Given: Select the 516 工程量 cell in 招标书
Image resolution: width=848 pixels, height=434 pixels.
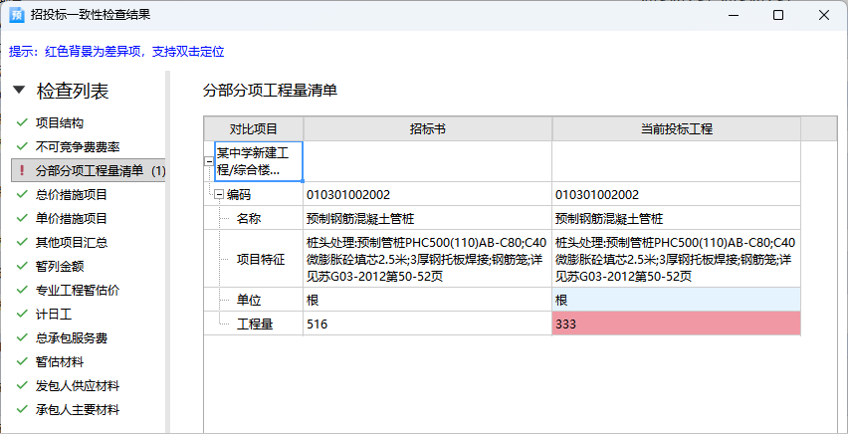Looking at the screenshot, I should point(427,324).
